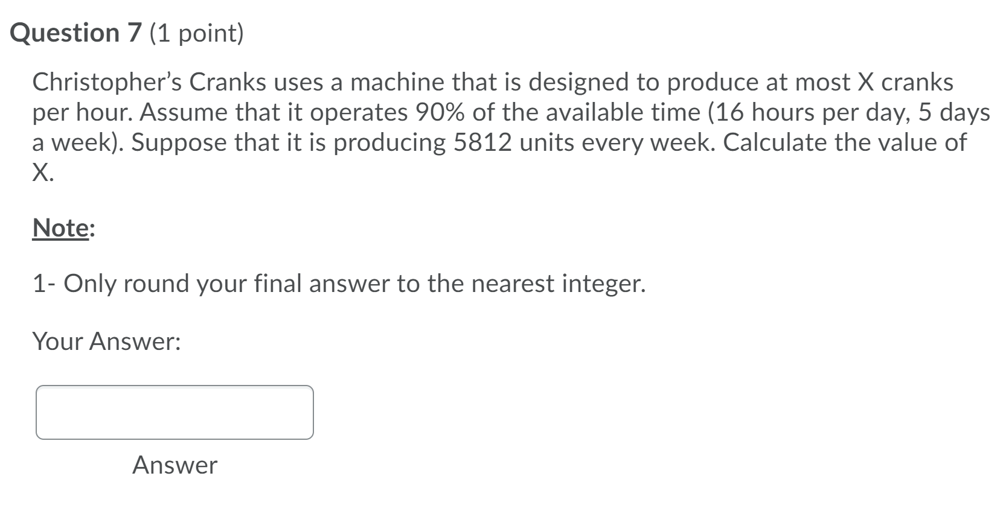Click the Answer caption below the box
The width and height of the screenshot is (1006, 508).
point(174,465)
